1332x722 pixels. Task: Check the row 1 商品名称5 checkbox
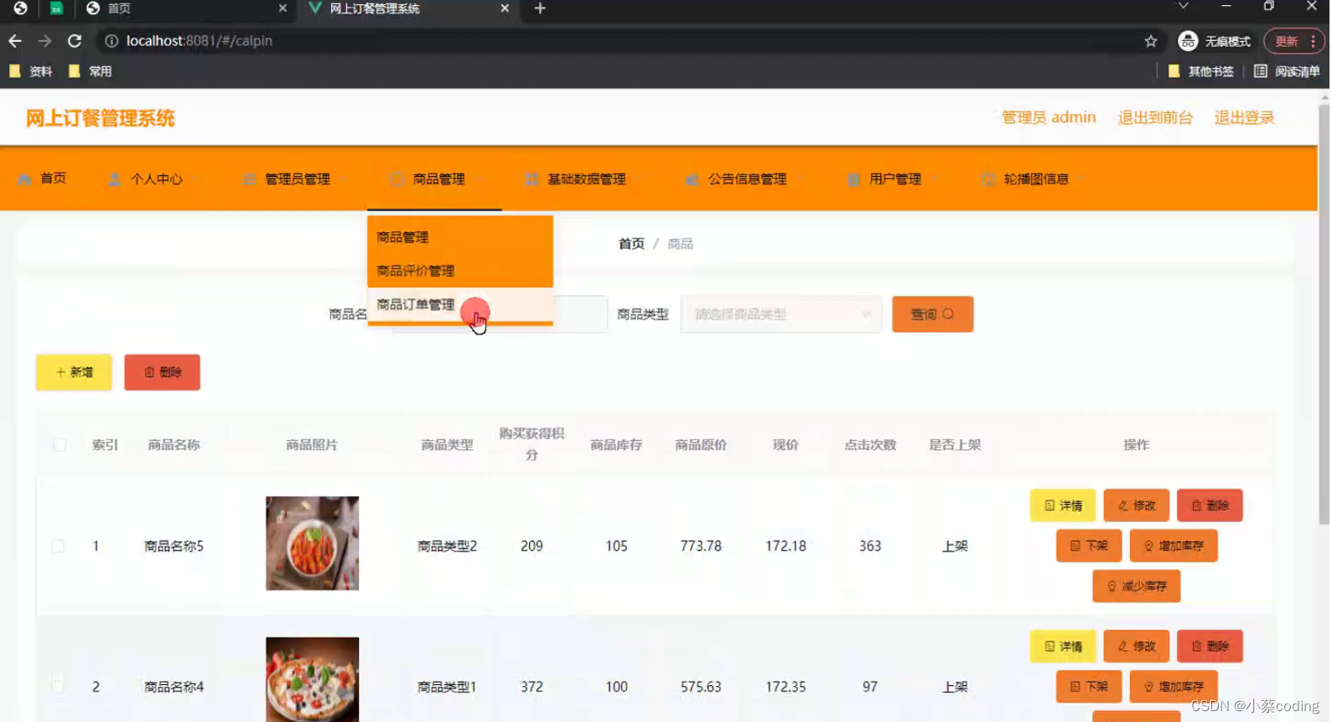tap(58, 546)
